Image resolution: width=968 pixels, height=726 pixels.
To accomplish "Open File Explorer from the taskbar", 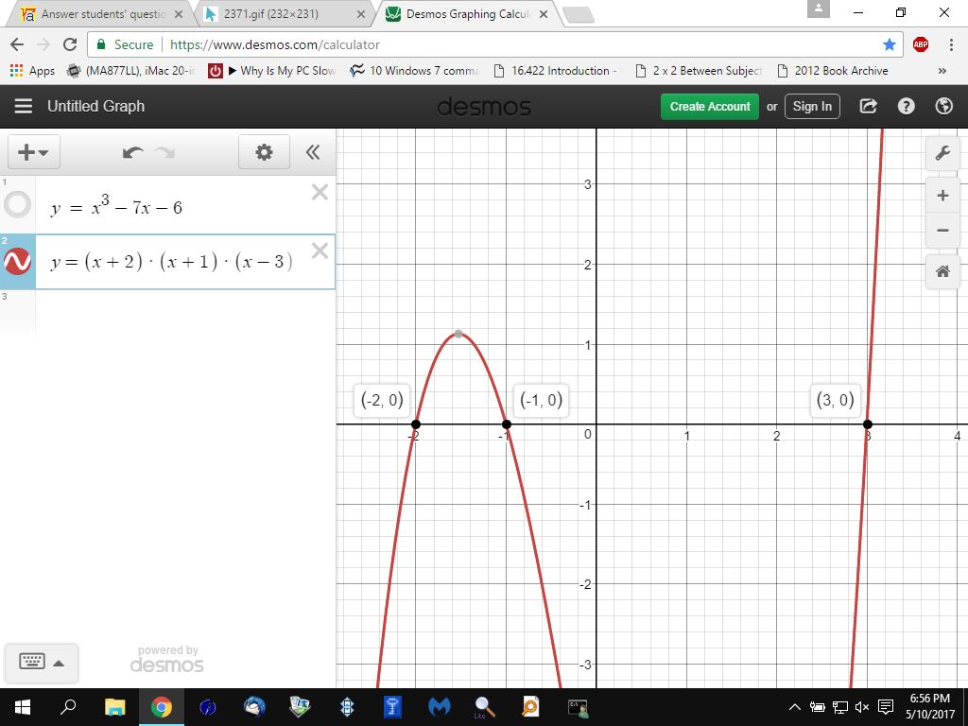I will [x=114, y=707].
